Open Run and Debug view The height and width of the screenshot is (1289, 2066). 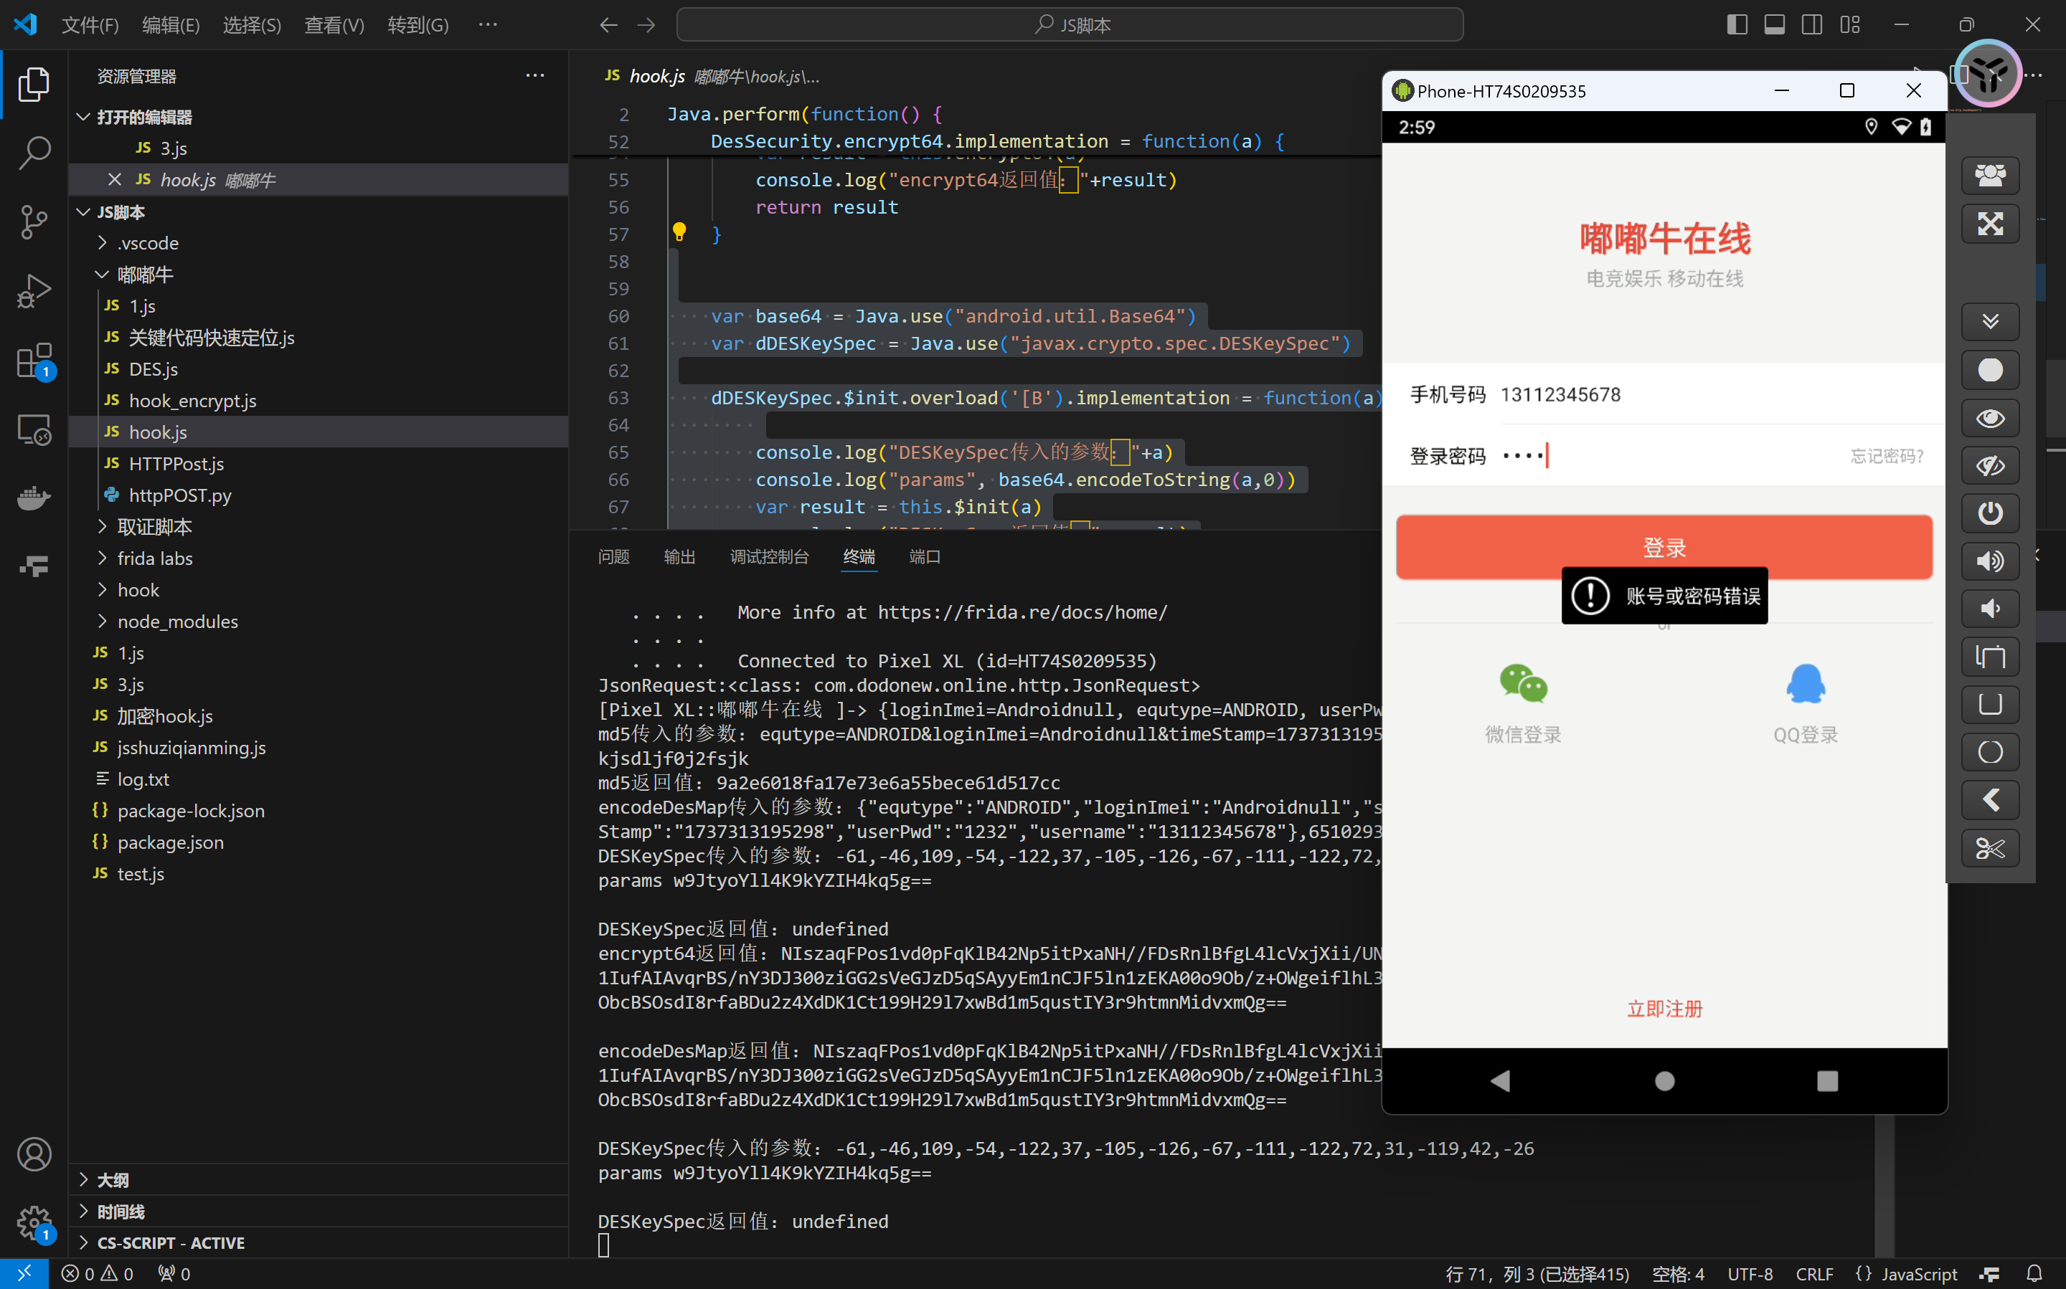click(34, 292)
